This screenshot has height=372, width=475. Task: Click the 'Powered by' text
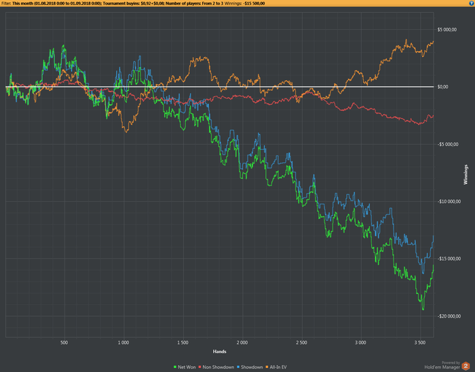tap(451, 362)
